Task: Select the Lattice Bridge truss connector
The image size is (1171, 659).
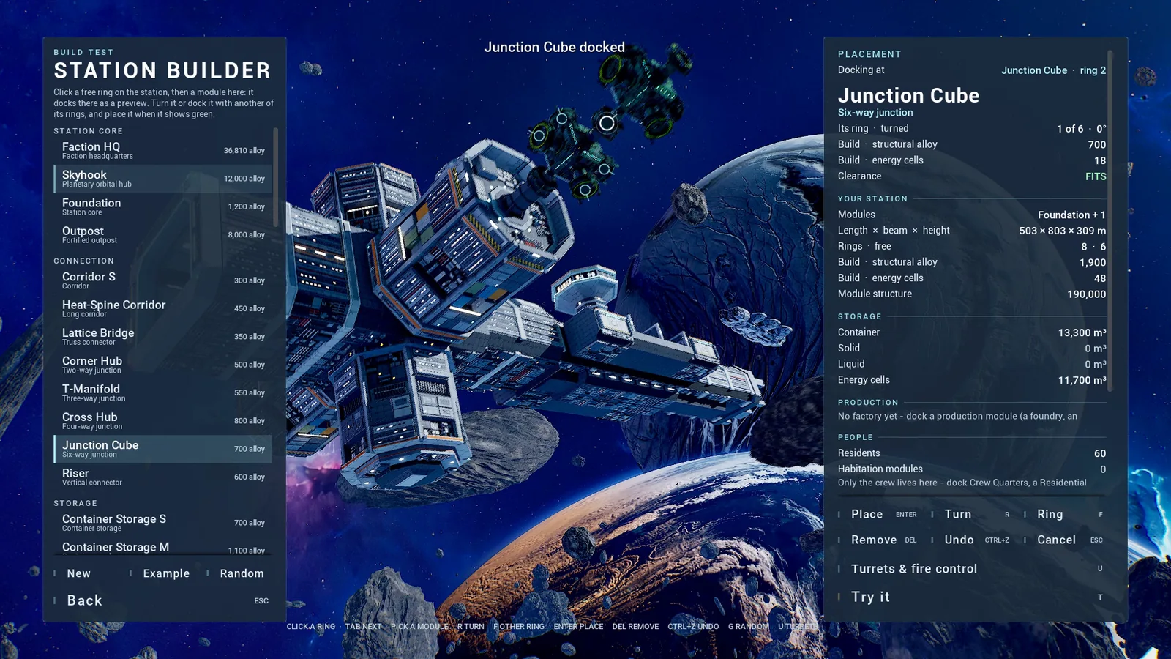Action: tap(162, 337)
